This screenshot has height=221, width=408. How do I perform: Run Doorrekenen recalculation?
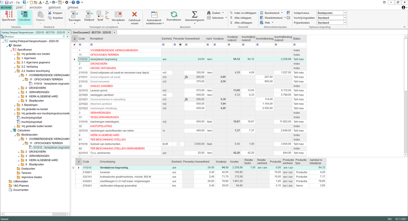click(174, 14)
